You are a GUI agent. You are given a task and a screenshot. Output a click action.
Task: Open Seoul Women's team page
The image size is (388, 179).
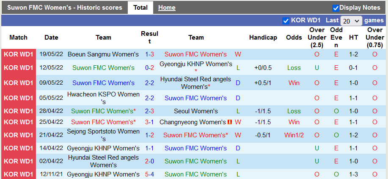pyautogui.click(x=196, y=111)
